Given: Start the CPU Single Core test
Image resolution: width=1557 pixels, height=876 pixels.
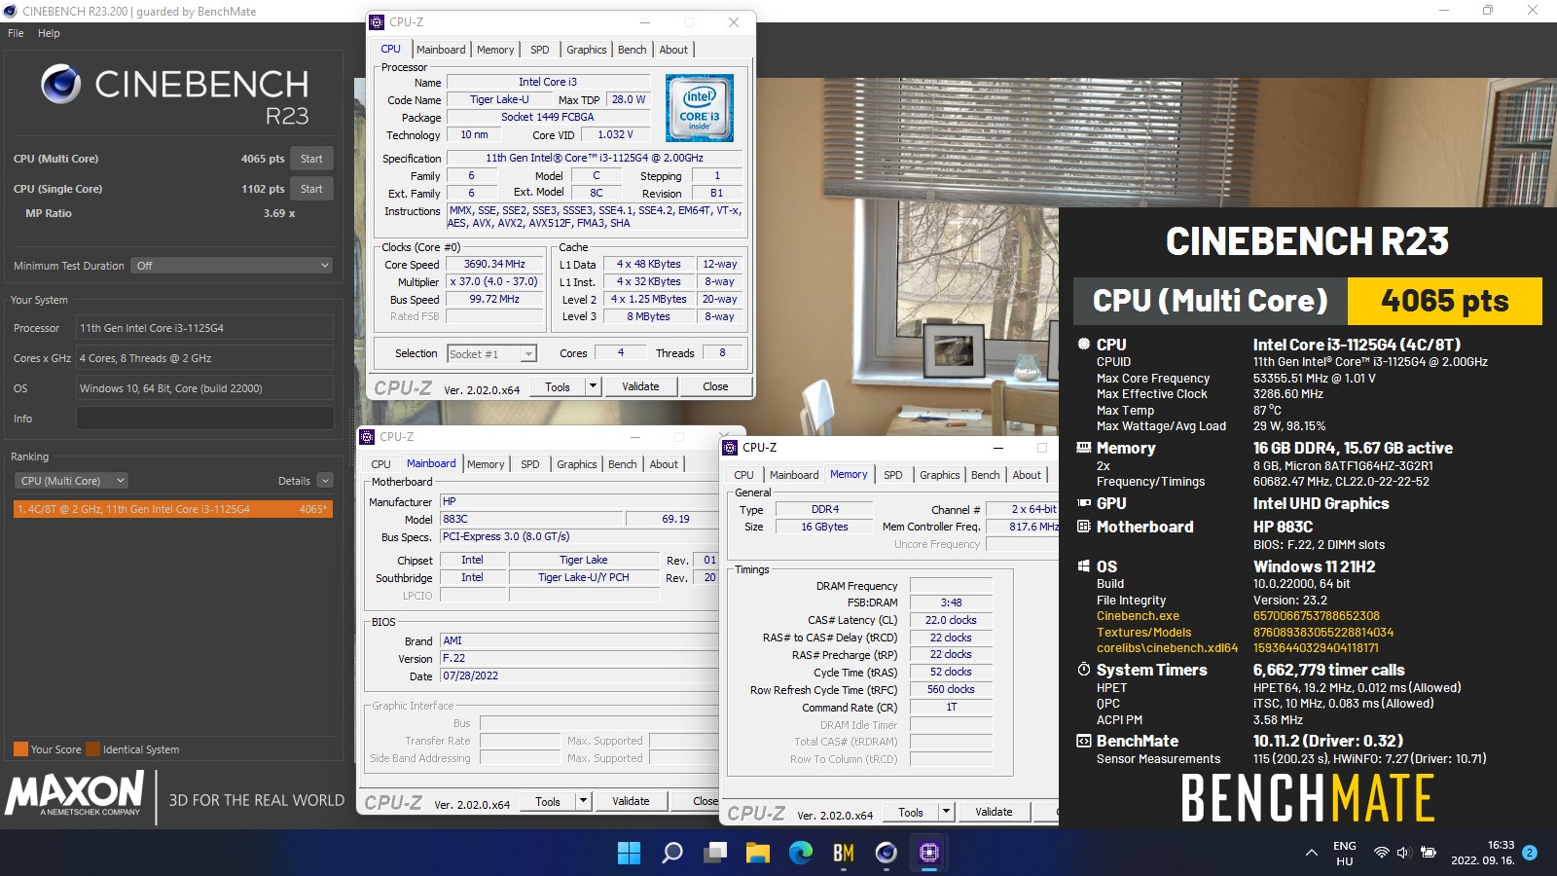Looking at the screenshot, I should coord(311,189).
